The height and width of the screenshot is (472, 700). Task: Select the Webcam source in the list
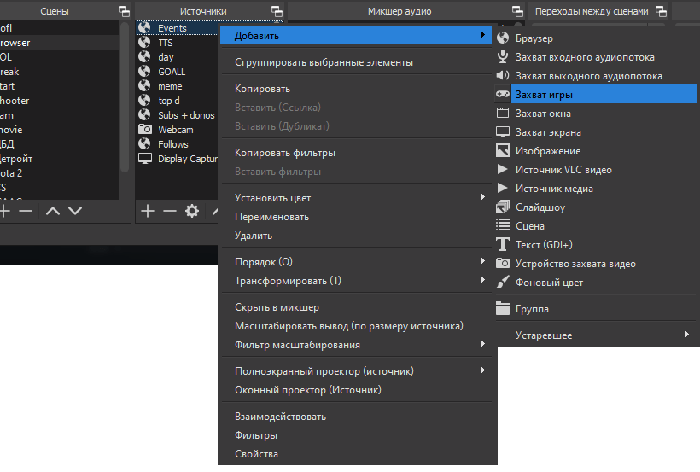[175, 130]
